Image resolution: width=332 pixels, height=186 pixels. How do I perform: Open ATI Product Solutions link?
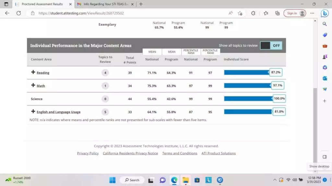point(219,153)
